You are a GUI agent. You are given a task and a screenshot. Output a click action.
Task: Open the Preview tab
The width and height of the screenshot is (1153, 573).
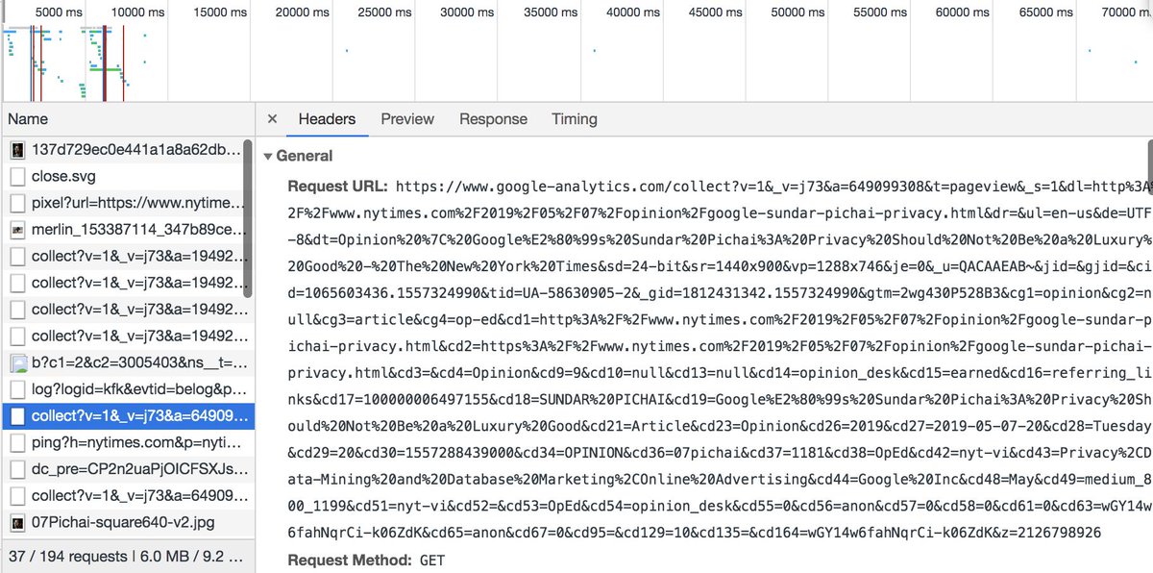407,119
